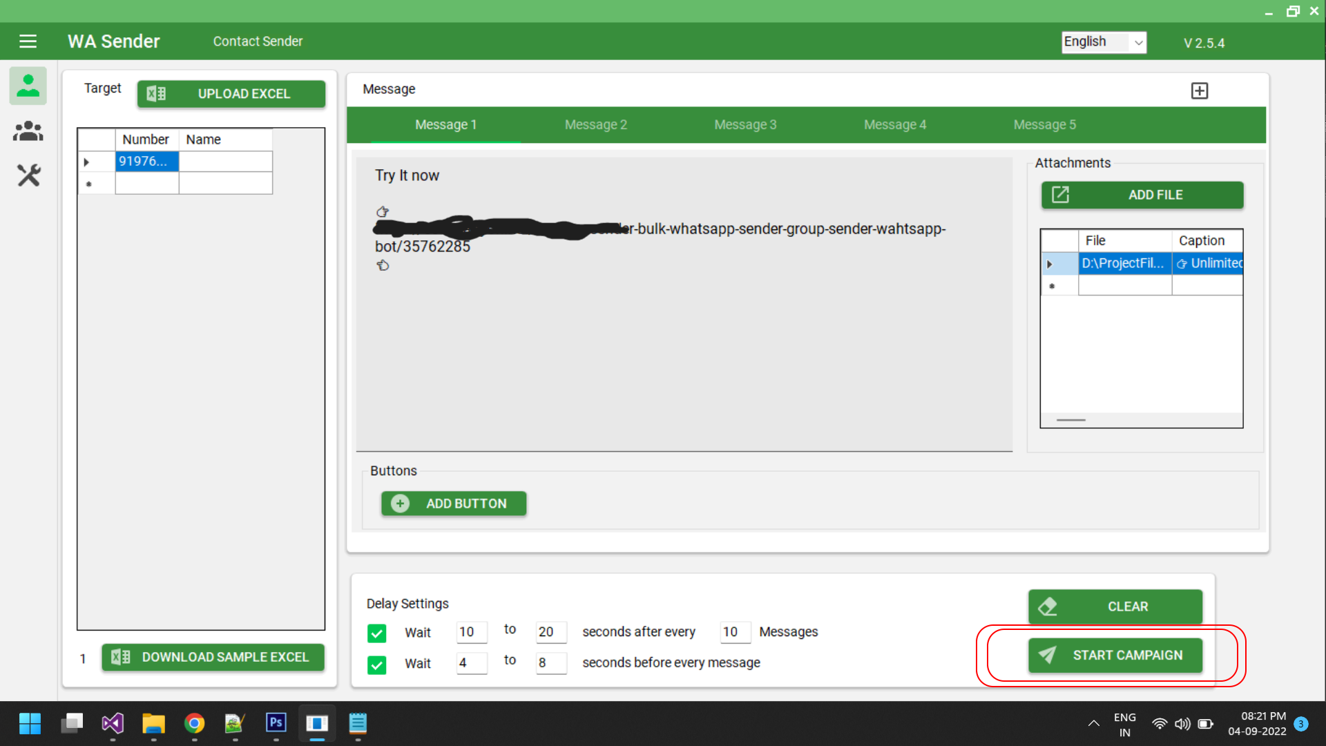1326x746 pixels.
Task: Open the Group Sender people icon
Action: (x=28, y=131)
